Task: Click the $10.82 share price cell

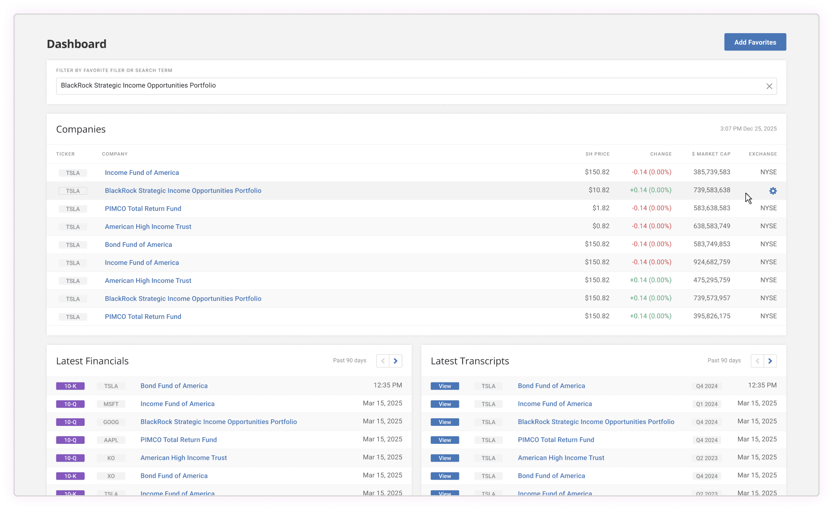Action: [599, 190]
